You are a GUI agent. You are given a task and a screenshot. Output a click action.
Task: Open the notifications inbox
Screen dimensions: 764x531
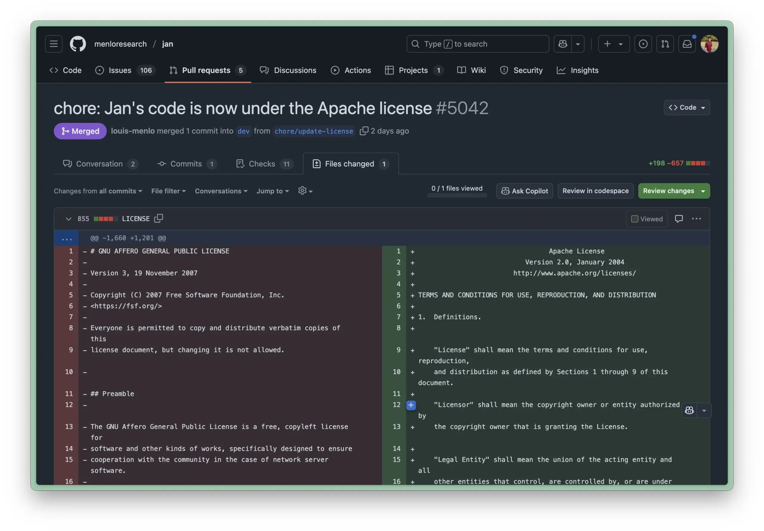(x=687, y=44)
